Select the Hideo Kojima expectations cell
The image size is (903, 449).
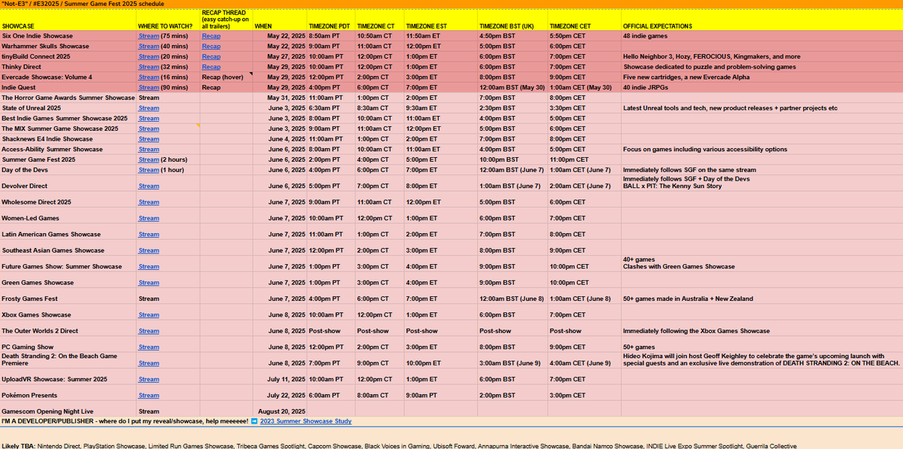click(x=762, y=362)
